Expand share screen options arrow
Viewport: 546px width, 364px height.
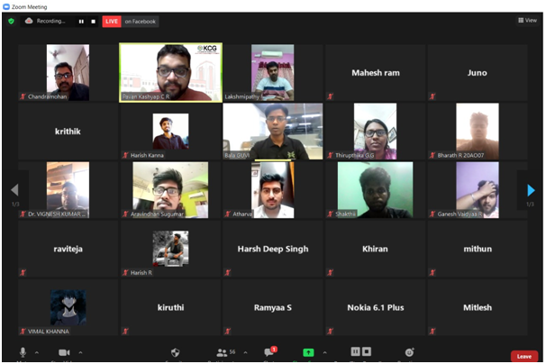(x=324, y=352)
